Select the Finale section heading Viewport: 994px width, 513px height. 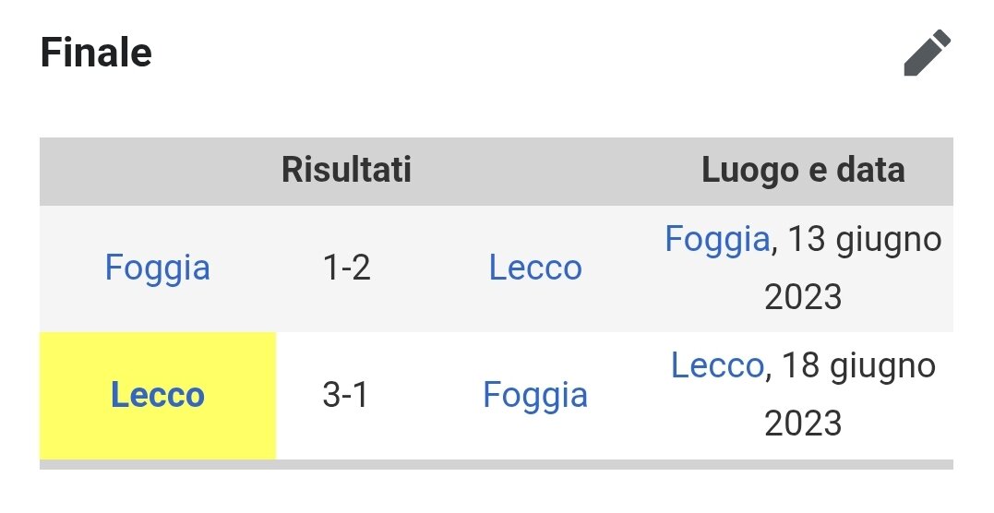pyautogui.click(x=96, y=53)
